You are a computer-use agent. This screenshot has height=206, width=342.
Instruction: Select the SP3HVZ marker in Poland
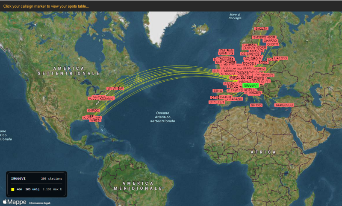coord(259,69)
